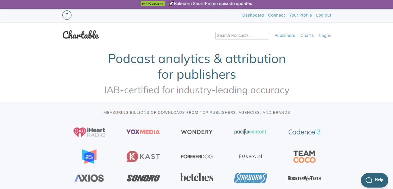Screen dimensions: 393x189
Task: Click the IAB-certified subheading text
Action: coord(197,90)
